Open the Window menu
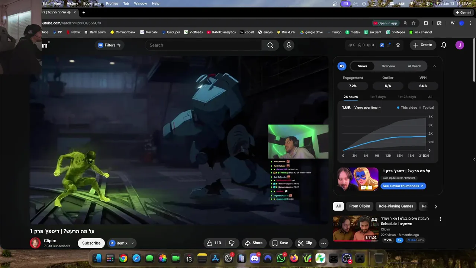 140,3
